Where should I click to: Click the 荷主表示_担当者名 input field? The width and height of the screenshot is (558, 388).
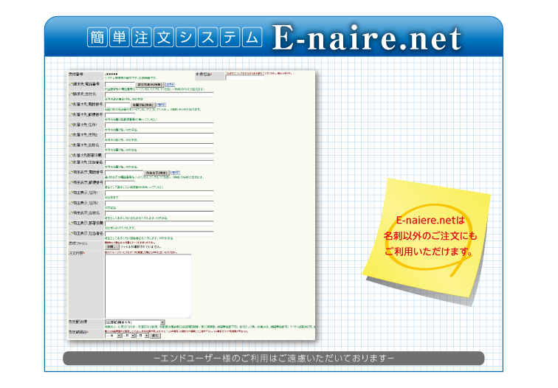pyautogui.click(x=159, y=234)
